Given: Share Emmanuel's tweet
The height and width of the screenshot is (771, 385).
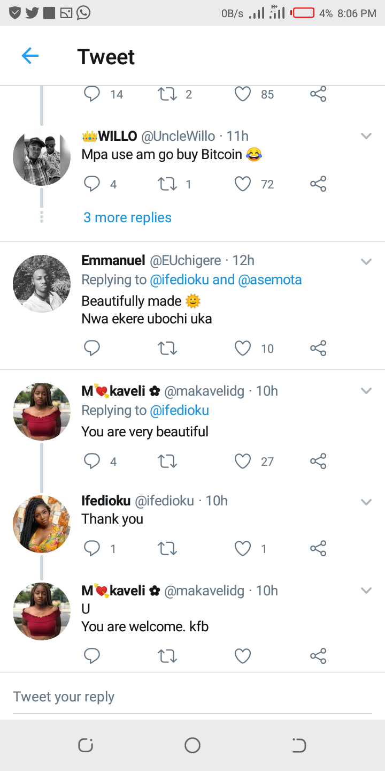Looking at the screenshot, I should coord(318,349).
